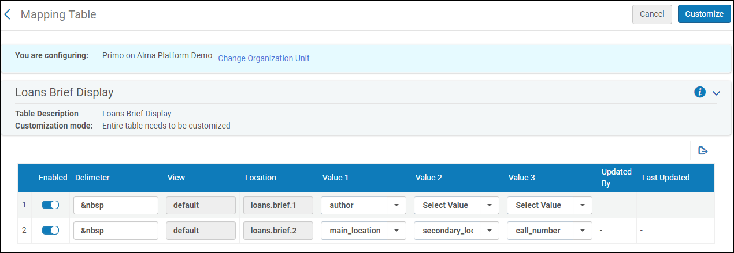Open row 1 Value 3 Select Value dropdown
Viewport: 734px width, 253px height.
pos(549,205)
